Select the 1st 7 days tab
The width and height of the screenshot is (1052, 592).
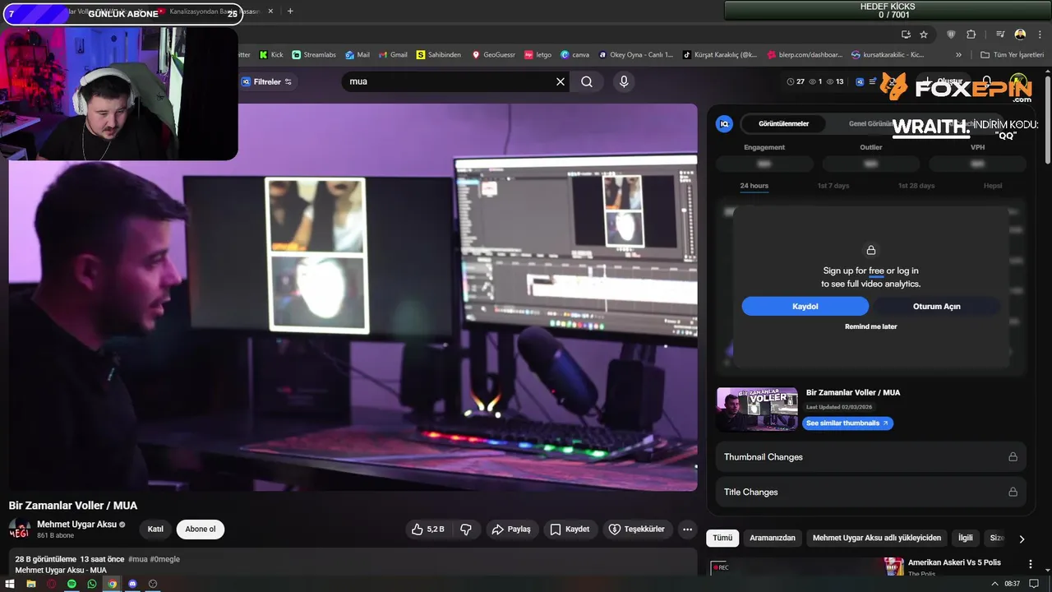click(833, 186)
